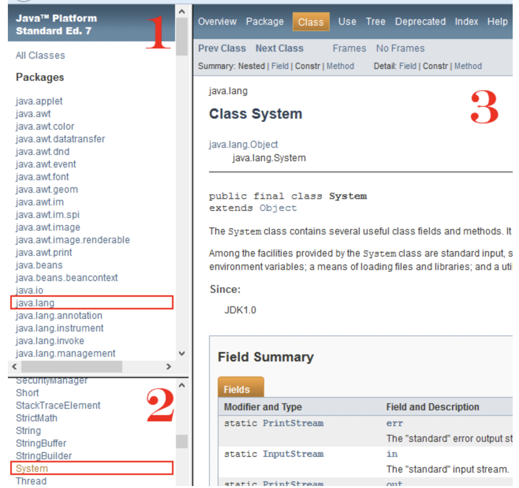519x488 pixels.
Task: Open java.awt.color package
Action: pos(45,127)
